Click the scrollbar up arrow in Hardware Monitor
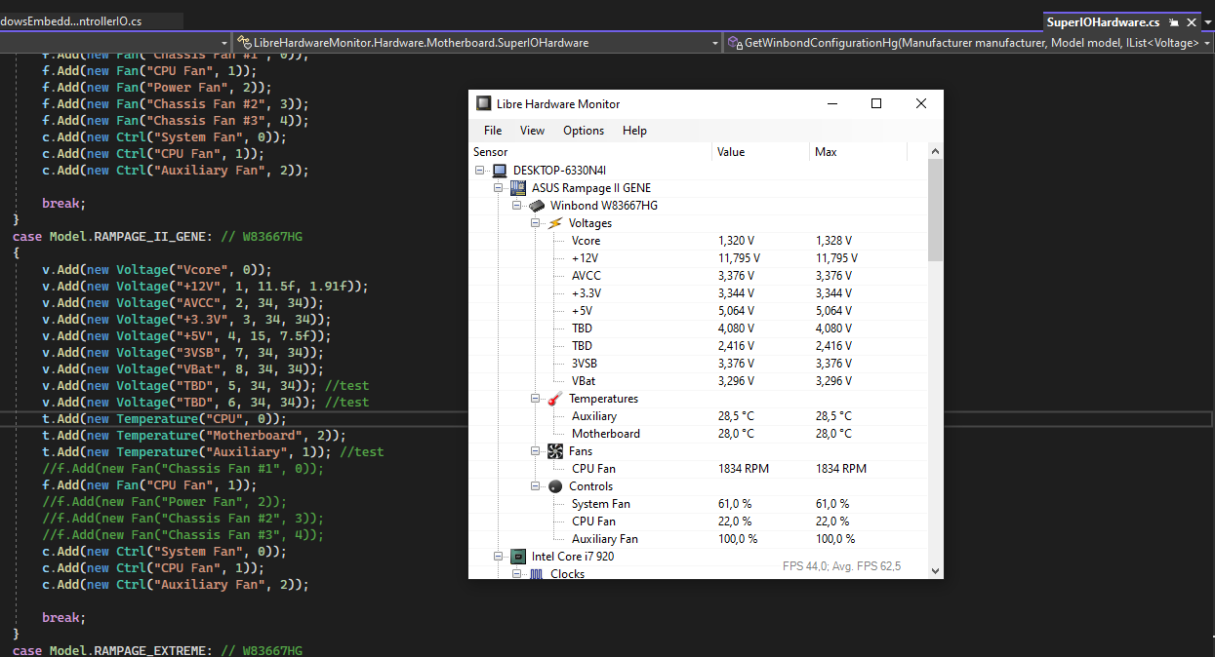The image size is (1215, 657). (x=936, y=151)
